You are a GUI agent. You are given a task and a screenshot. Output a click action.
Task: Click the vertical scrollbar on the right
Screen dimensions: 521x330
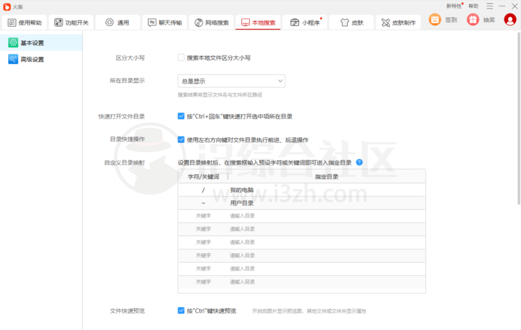[519, 119]
